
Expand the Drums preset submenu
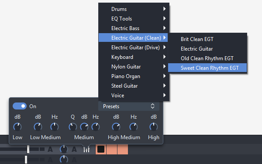click(x=133, y=9)
